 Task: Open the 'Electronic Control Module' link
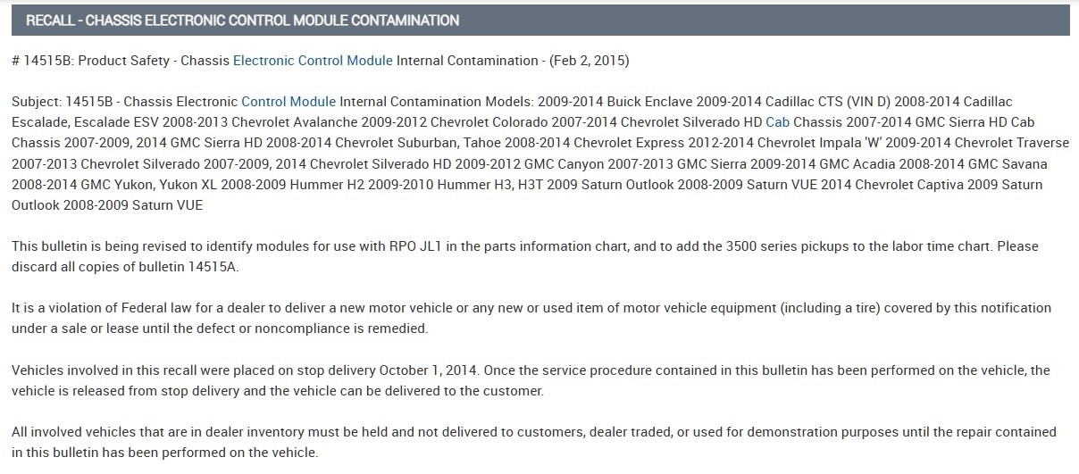313,61
